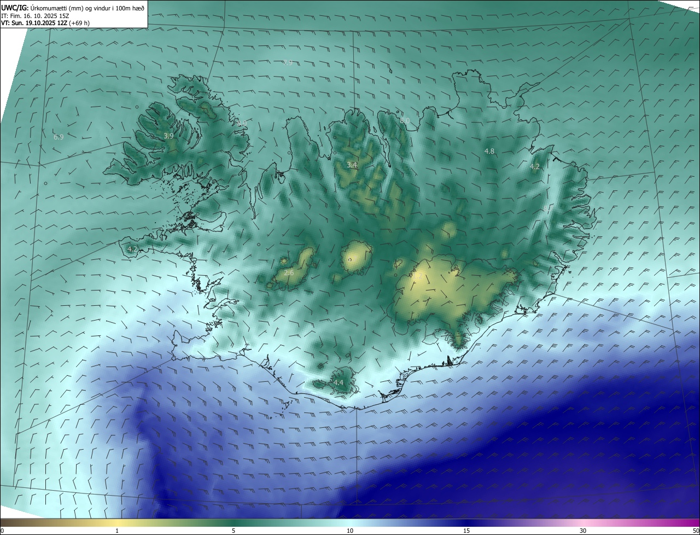Click the colorbar tick label '10'
Image resolution: width=700 pixels, height=535 pixels.
click(x=350, y=531)
